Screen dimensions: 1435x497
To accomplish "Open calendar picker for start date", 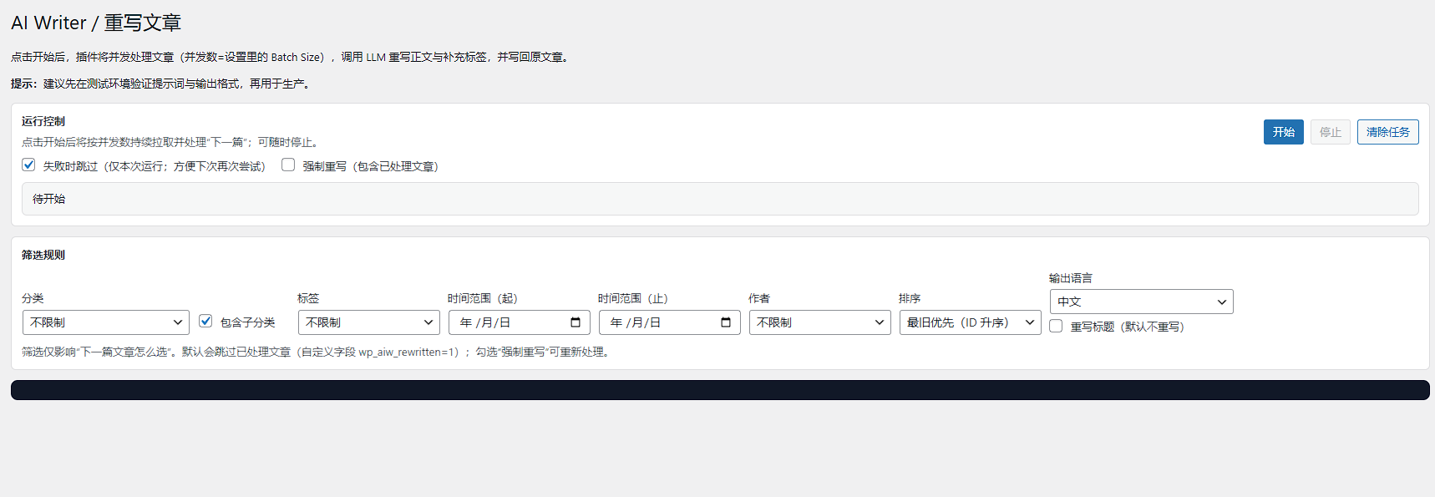I will (x=576, y=322).
